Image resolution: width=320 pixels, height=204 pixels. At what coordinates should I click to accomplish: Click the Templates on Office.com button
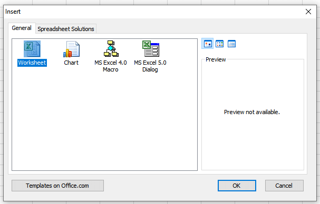(57, 186)
